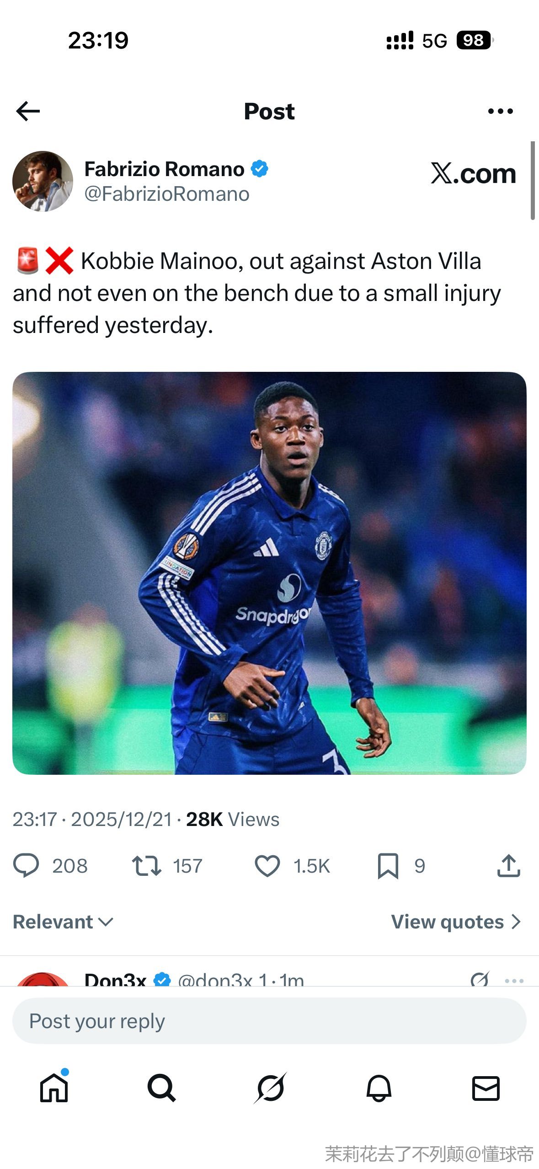This screenshot has width=539, height=1169.
Task: Switch to the Search tab
Action: 161,1088
